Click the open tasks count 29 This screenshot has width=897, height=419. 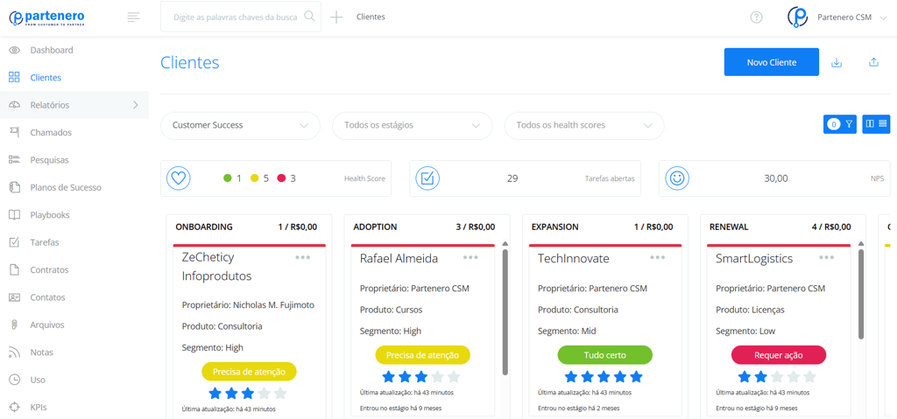point(512,178)
